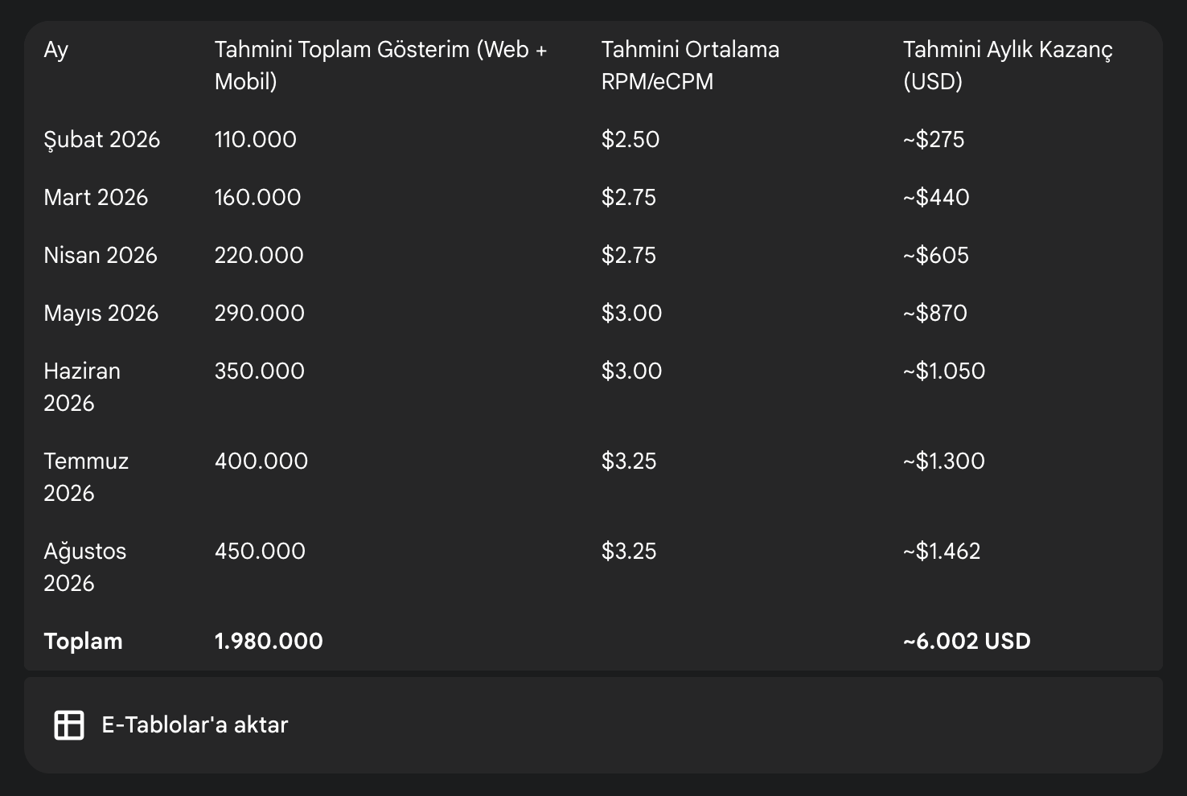Select the Şubat 2026 row label
Viewport: 1187px width, 796px height.
[x=102, y=139]
